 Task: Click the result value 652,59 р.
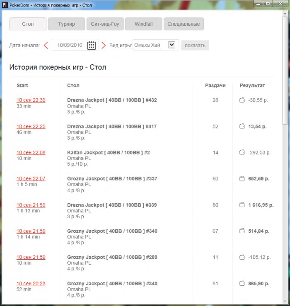pyautogui.click(x=259, y=178)
